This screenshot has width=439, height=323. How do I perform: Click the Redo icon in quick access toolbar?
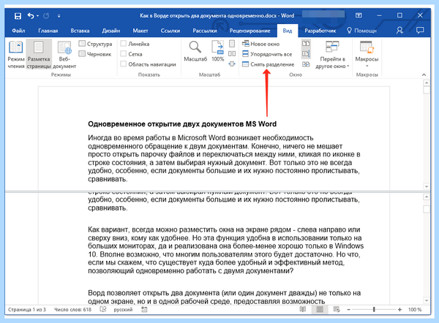(46, 16)
